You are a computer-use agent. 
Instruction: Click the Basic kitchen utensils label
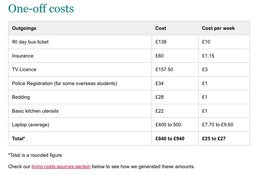pyautogui.click(x=35, y=111)
